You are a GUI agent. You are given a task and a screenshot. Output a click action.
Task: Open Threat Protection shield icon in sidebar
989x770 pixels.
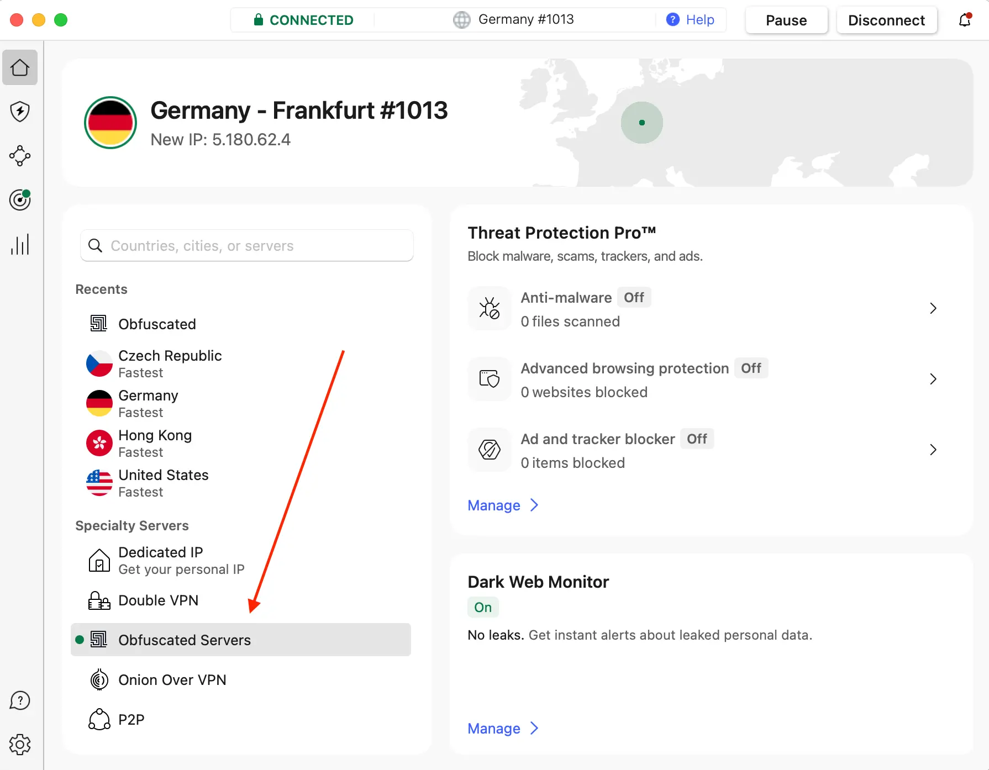click(x=20, y=112)
